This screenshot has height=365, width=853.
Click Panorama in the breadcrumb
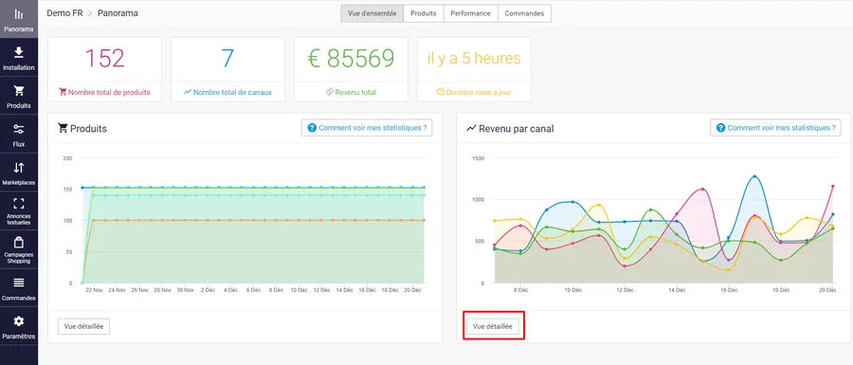(x=118, y=13)
